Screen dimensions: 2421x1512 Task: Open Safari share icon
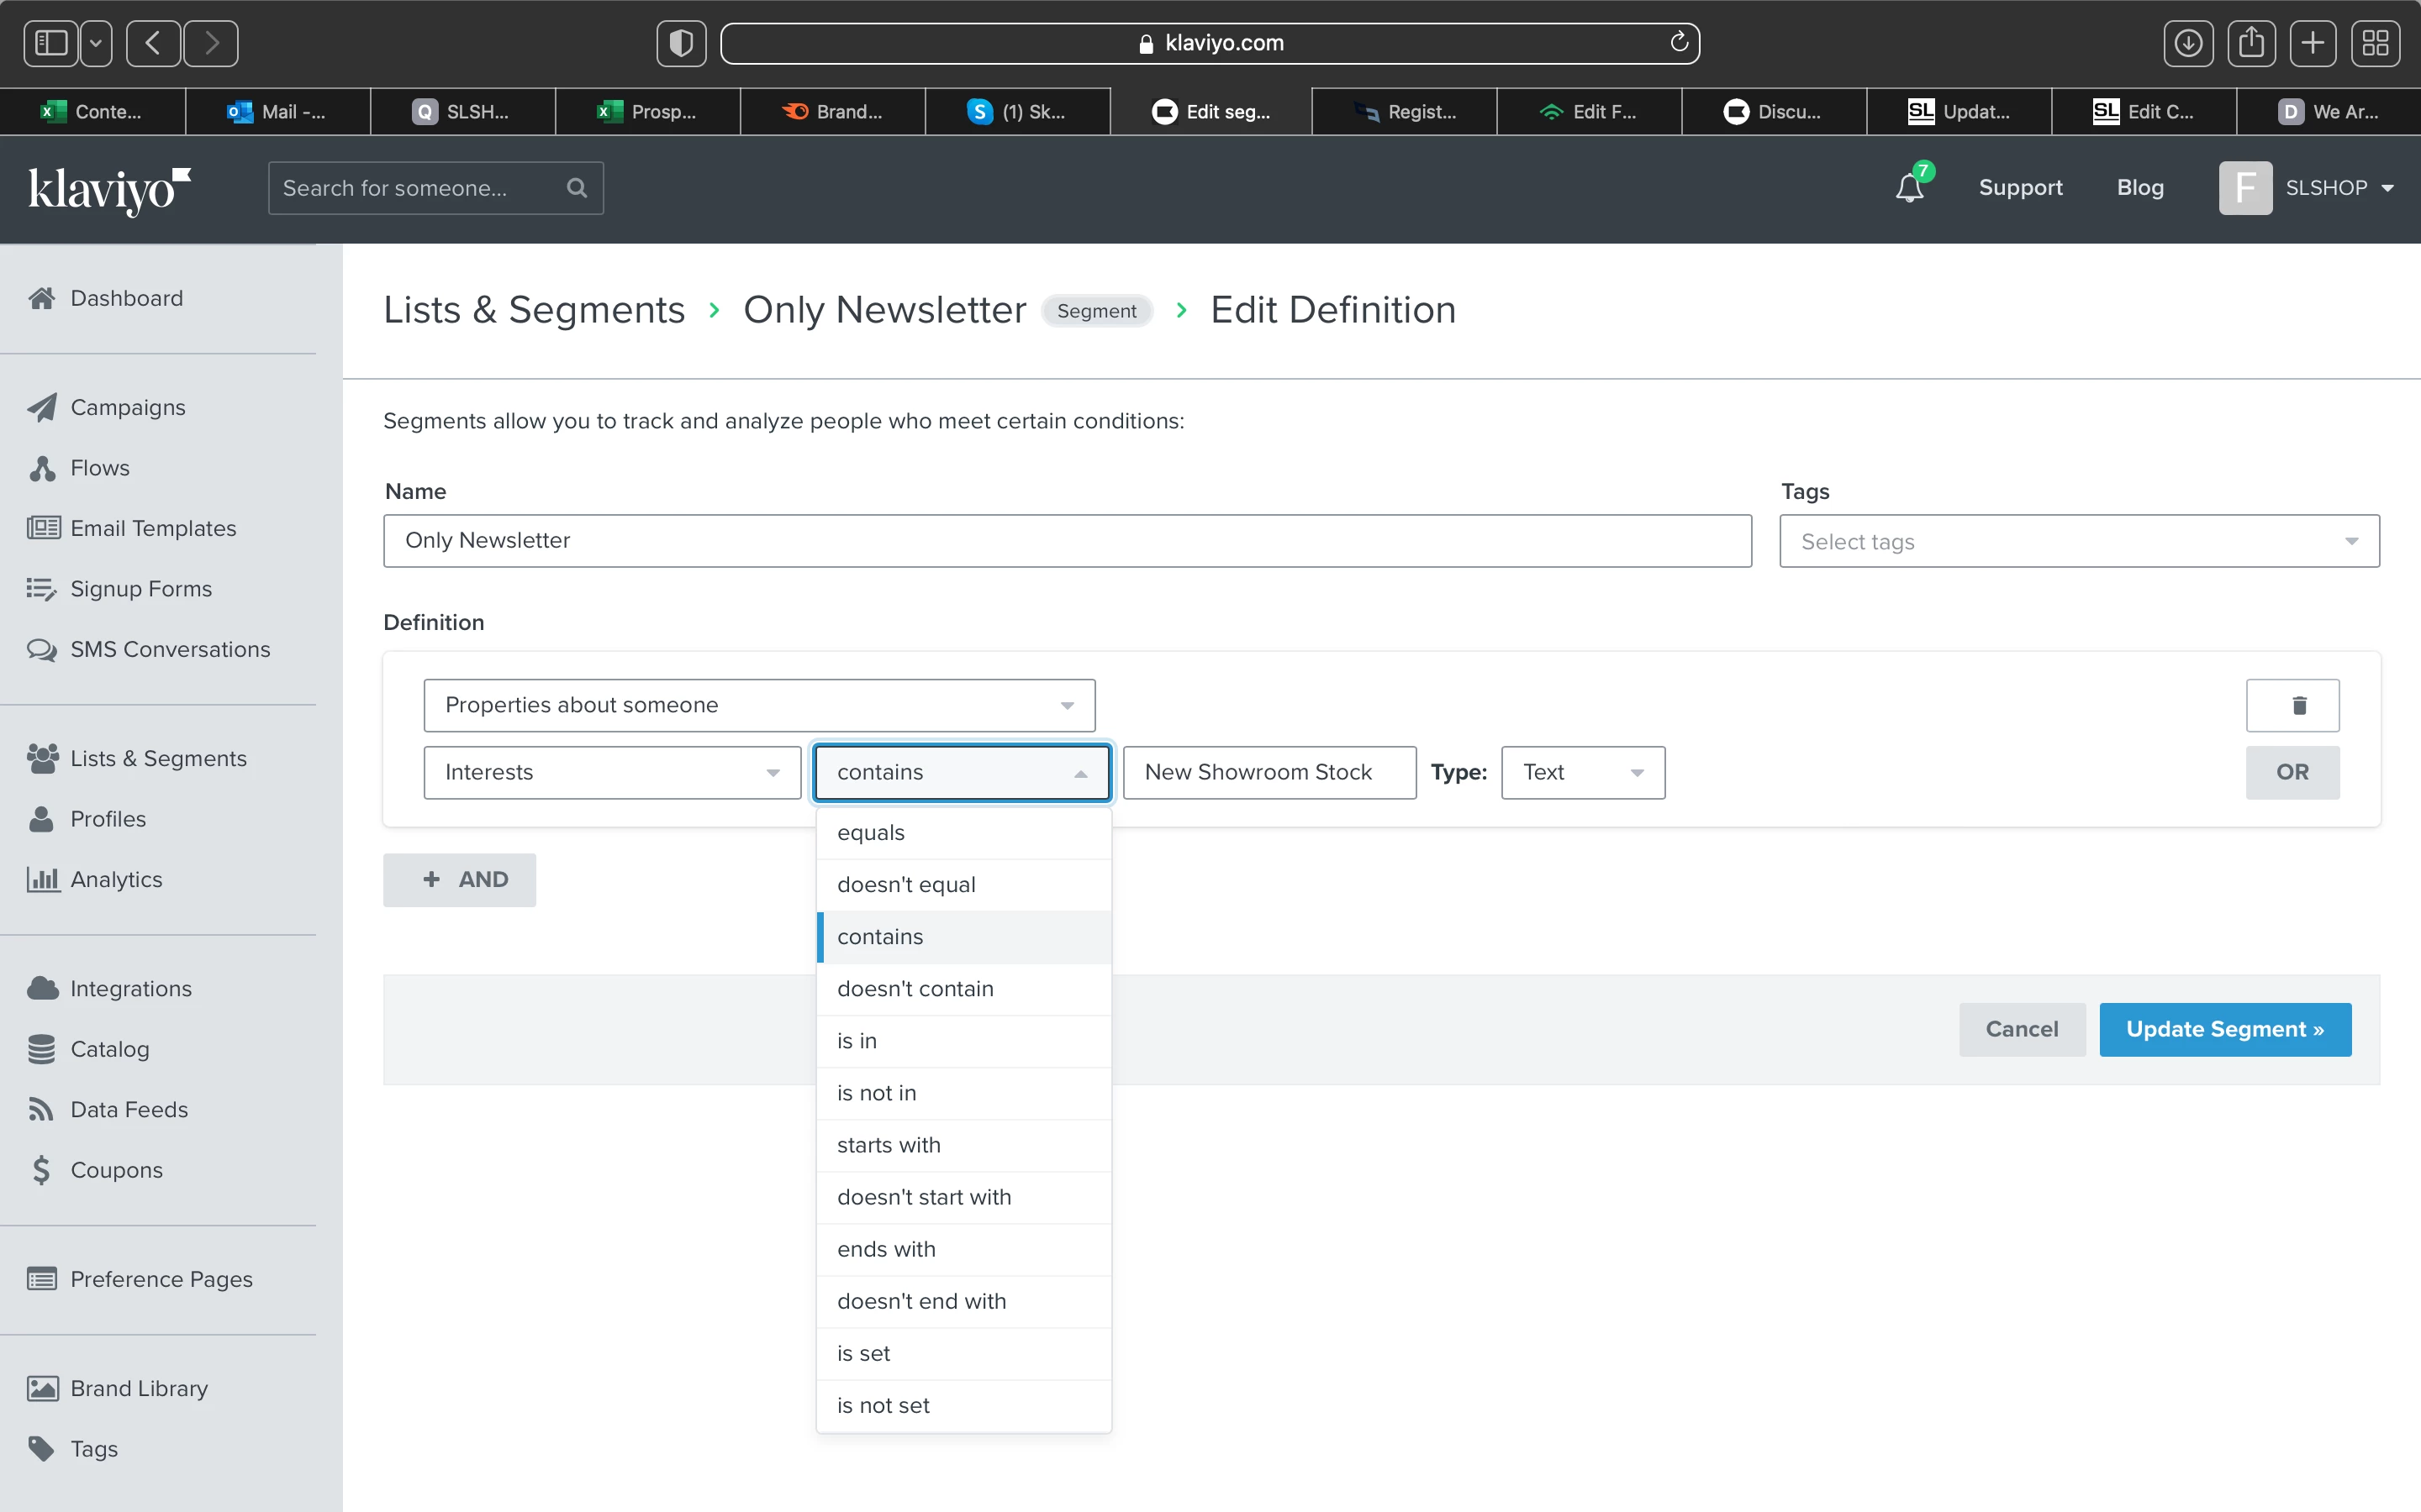tap(2251, 43)
